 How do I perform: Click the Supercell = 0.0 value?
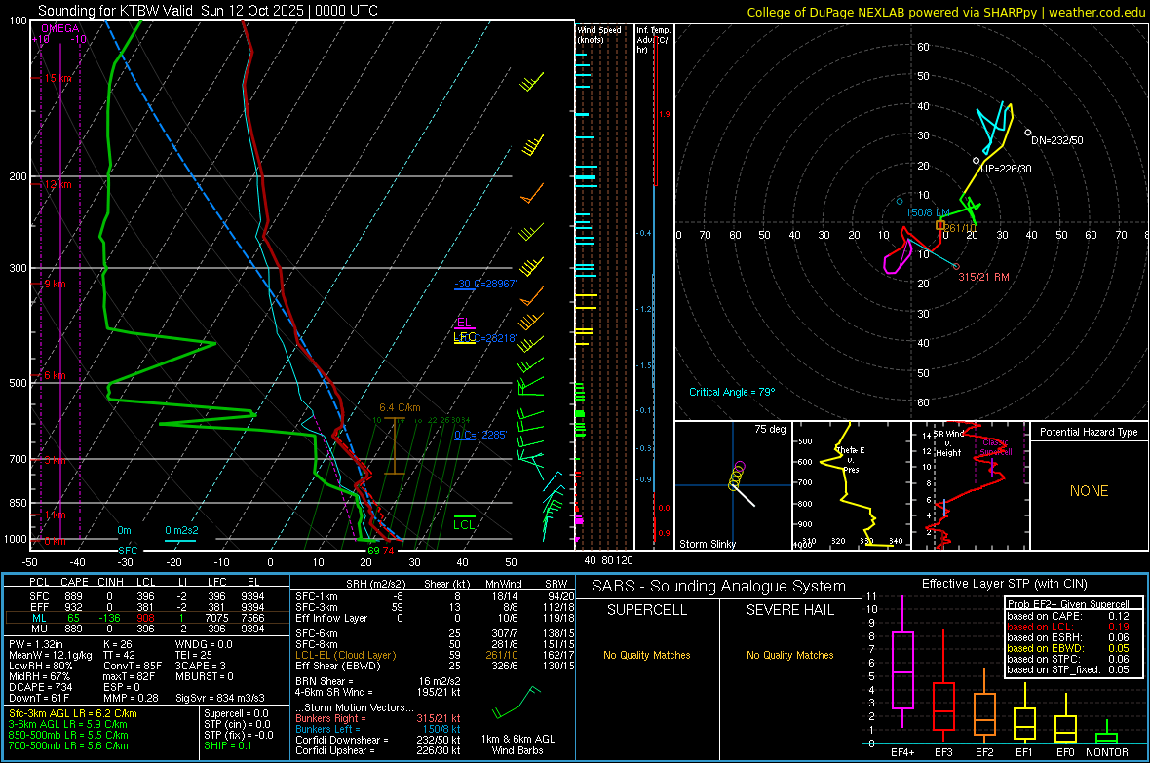click(x=236, y=713)
